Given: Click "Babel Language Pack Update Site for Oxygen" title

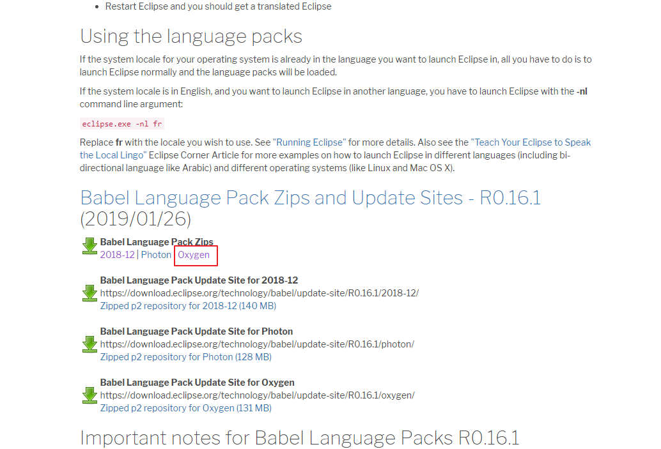Looking at the screenshot, I should [198, 383].
